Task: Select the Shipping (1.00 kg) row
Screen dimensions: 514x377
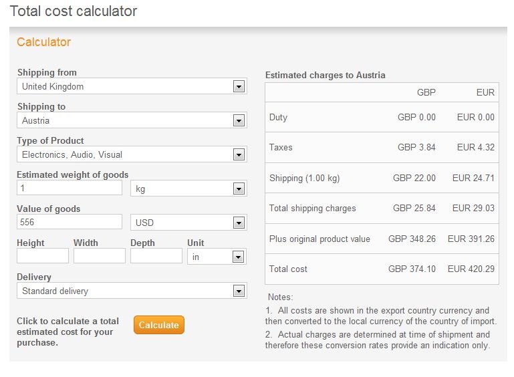Action: click(382, 178)
